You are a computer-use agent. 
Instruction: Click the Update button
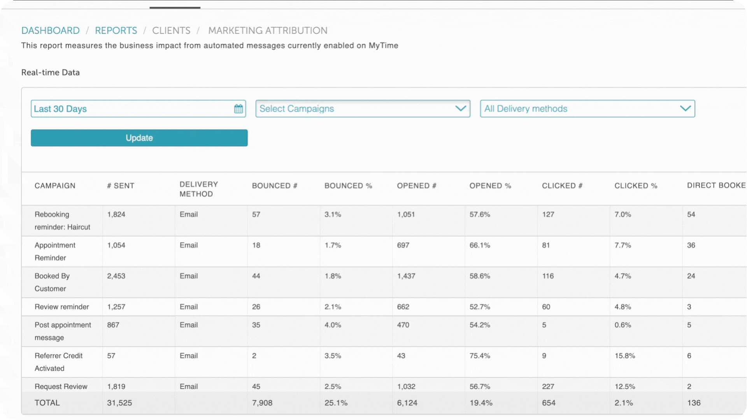pyautogui.click(x=139, y=138)
